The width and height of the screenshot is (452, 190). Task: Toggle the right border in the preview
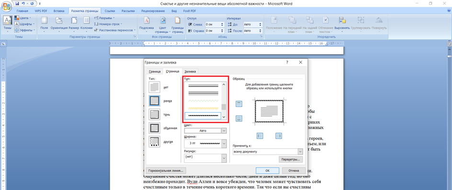tap(278, 136)
